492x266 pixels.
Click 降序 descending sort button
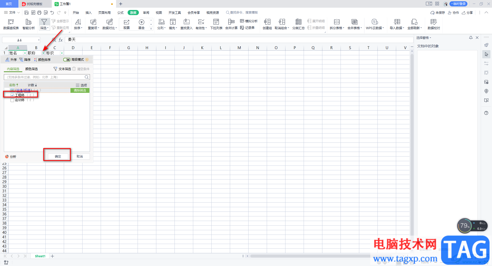pyautogui.click(x=25, y=60)
